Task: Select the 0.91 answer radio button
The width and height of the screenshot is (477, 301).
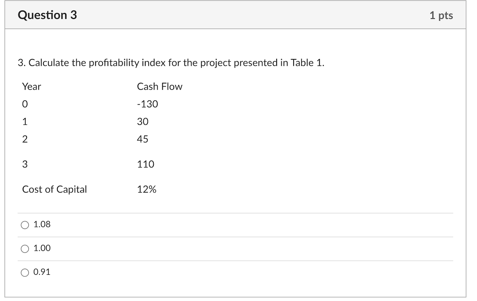Action: pyautogui.click(x=24, y=273)
